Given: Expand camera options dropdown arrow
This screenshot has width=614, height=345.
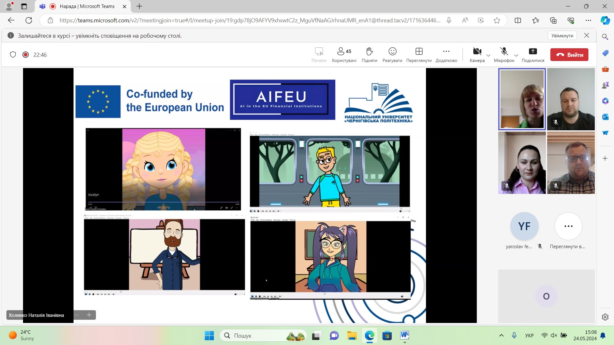Looking at the screenshot, I should (488, 56).
